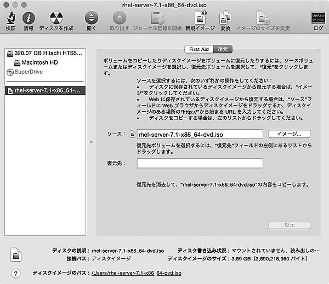Click the 変換 (Convert) toolbar icon
329x284 pixels.
coord(225,19)
